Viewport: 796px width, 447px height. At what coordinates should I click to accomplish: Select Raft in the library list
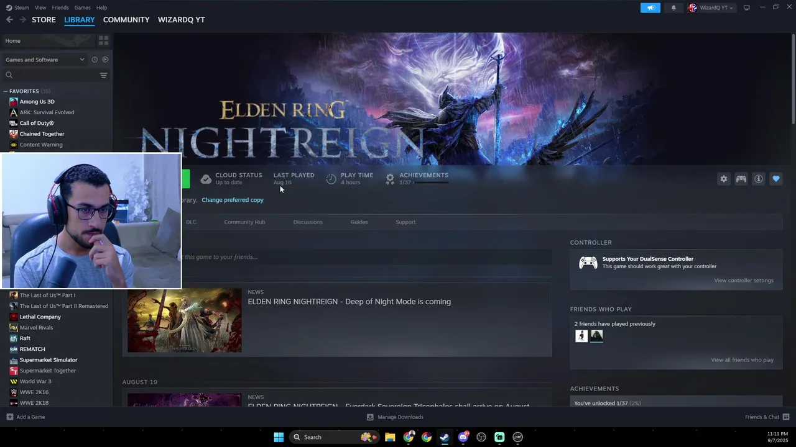[x=25, y=338]
